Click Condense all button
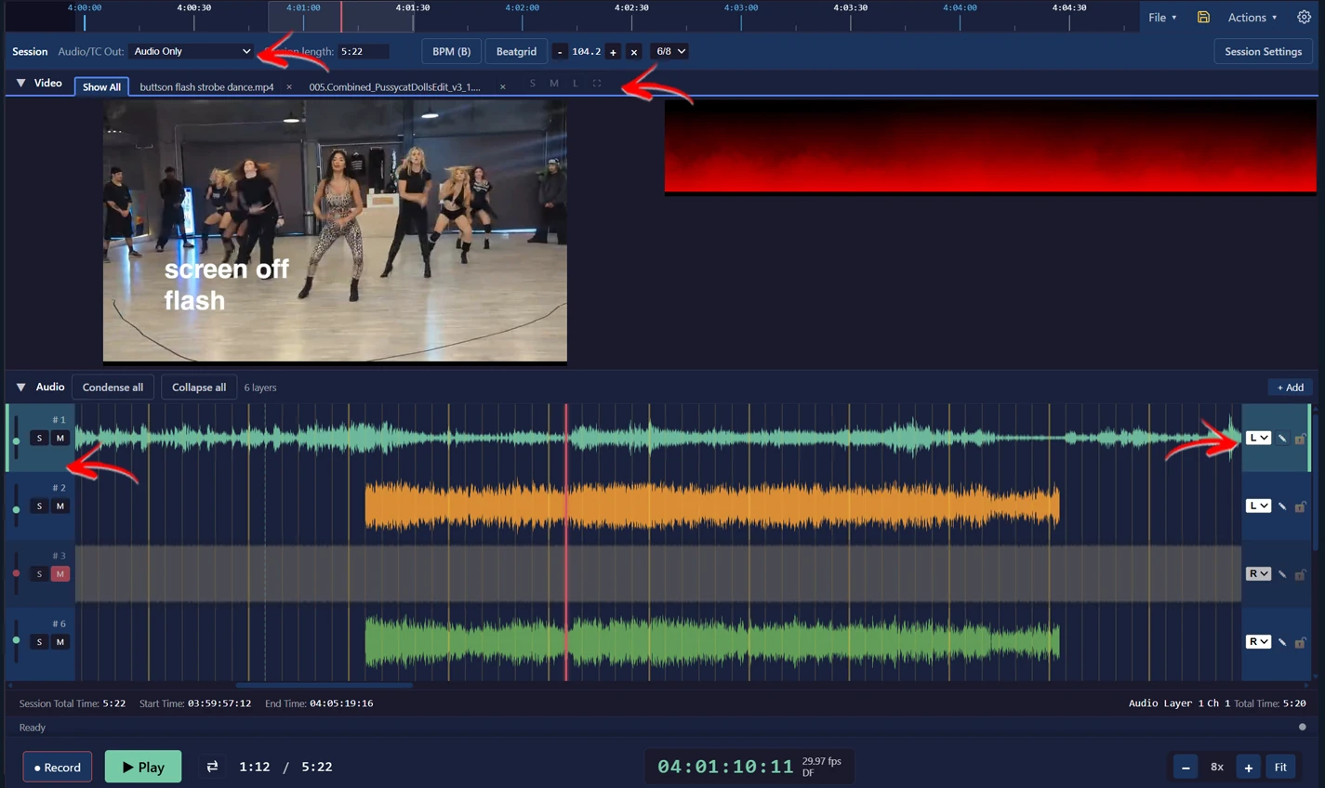 113,387
